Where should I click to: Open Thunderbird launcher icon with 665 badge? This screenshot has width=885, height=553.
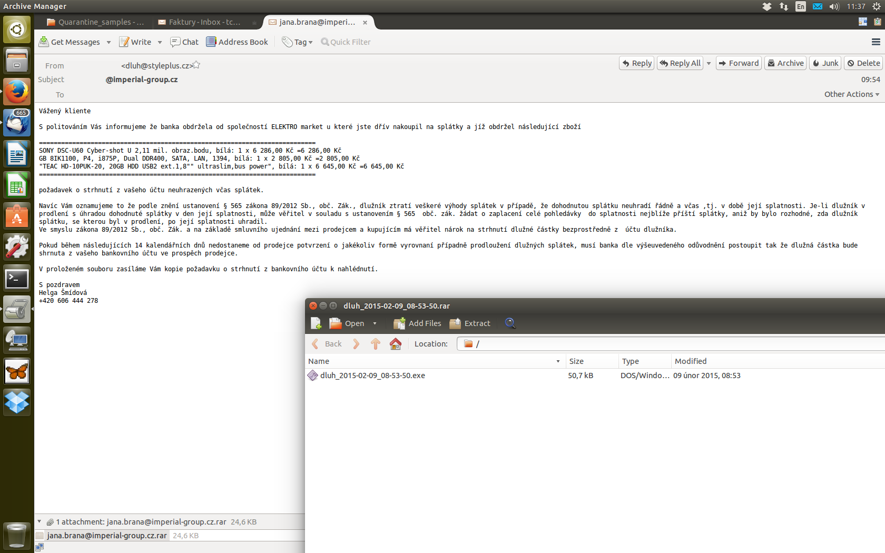point(17,123)
